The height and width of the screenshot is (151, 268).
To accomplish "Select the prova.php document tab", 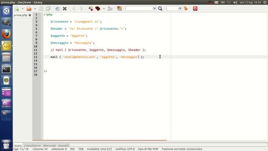I will (21, 15).
